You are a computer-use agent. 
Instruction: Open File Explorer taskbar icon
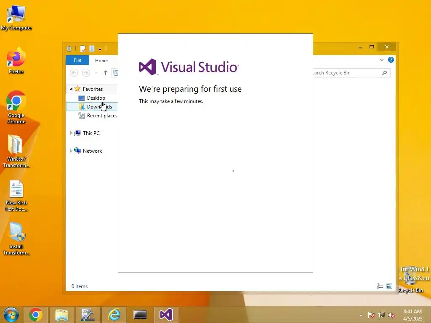[x=61, y=315]
